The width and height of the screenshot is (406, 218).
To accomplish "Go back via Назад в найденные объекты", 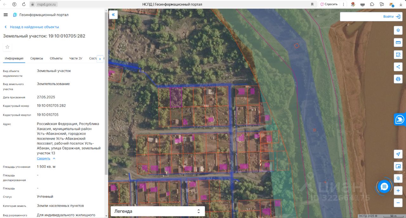I will click(x=31, y=27).
